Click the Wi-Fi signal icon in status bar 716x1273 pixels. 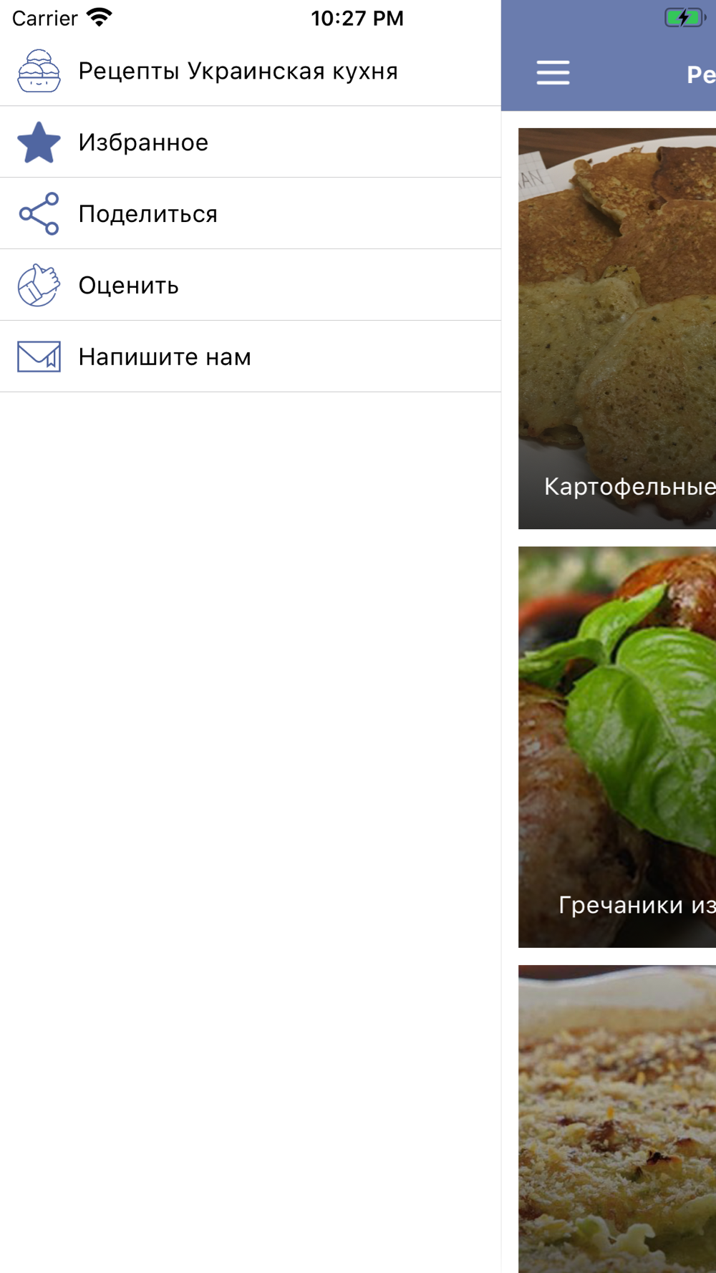coord(99,17)
